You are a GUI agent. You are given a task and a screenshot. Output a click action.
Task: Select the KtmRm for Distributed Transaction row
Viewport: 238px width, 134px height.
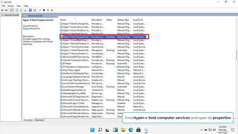pos(103,73)
